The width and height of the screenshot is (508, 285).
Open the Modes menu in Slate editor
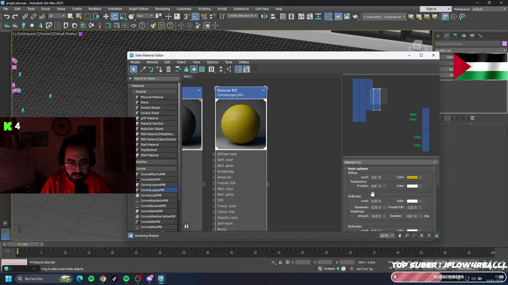tap(135, 62)
